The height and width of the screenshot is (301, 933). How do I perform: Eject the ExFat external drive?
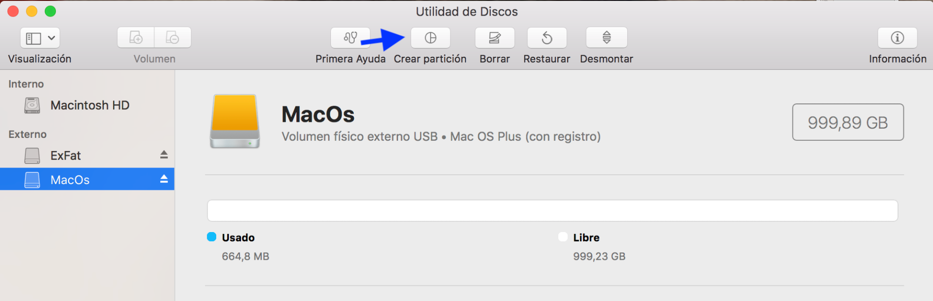[x=164, y=155]
